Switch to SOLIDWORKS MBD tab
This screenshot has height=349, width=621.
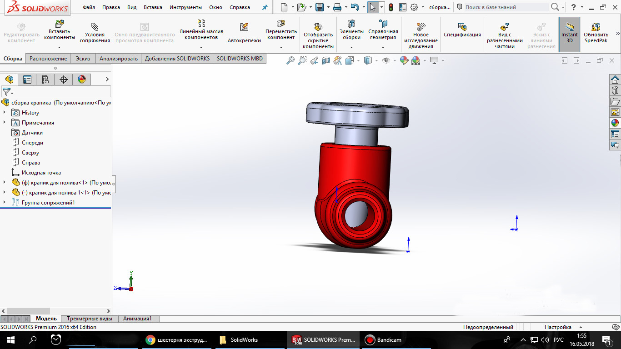240,58
